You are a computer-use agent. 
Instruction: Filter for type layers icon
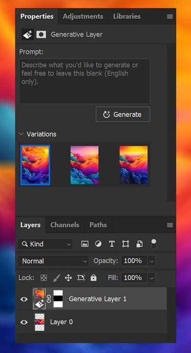click(x=112, y=244)
